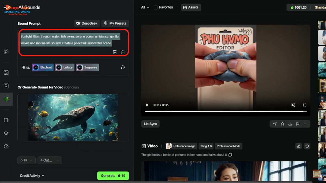Click the Kling 1.6 tag
This screenshot has height=183, width=326.
(x=206, y=146)
